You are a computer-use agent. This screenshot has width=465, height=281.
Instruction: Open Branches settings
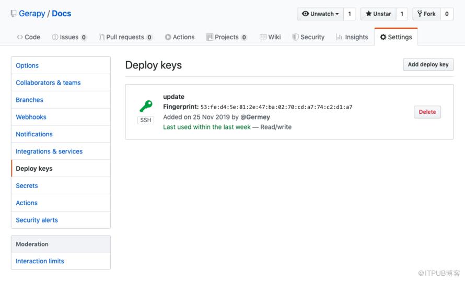(61, 100)
